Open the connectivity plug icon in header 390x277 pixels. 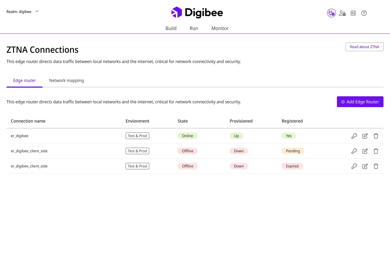tap(331, 13)
